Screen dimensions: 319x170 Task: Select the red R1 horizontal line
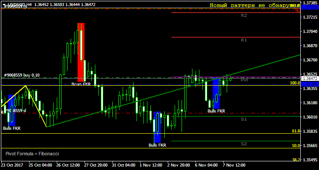(x=236, y=37)
